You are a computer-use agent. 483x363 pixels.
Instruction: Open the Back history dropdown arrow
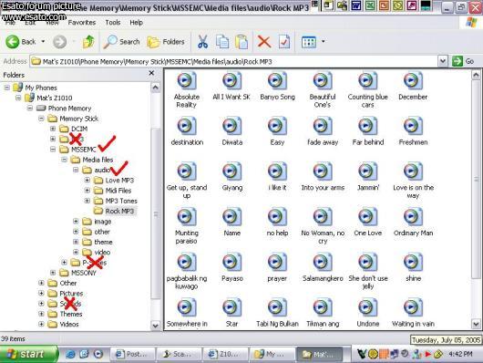click(x=43, y=41)
